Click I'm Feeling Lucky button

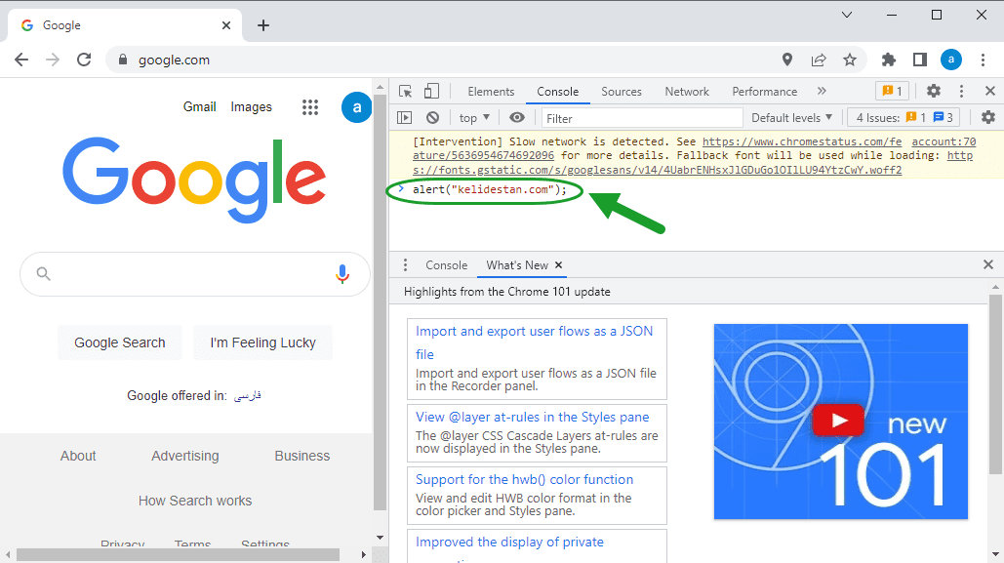tap(262, 342)
